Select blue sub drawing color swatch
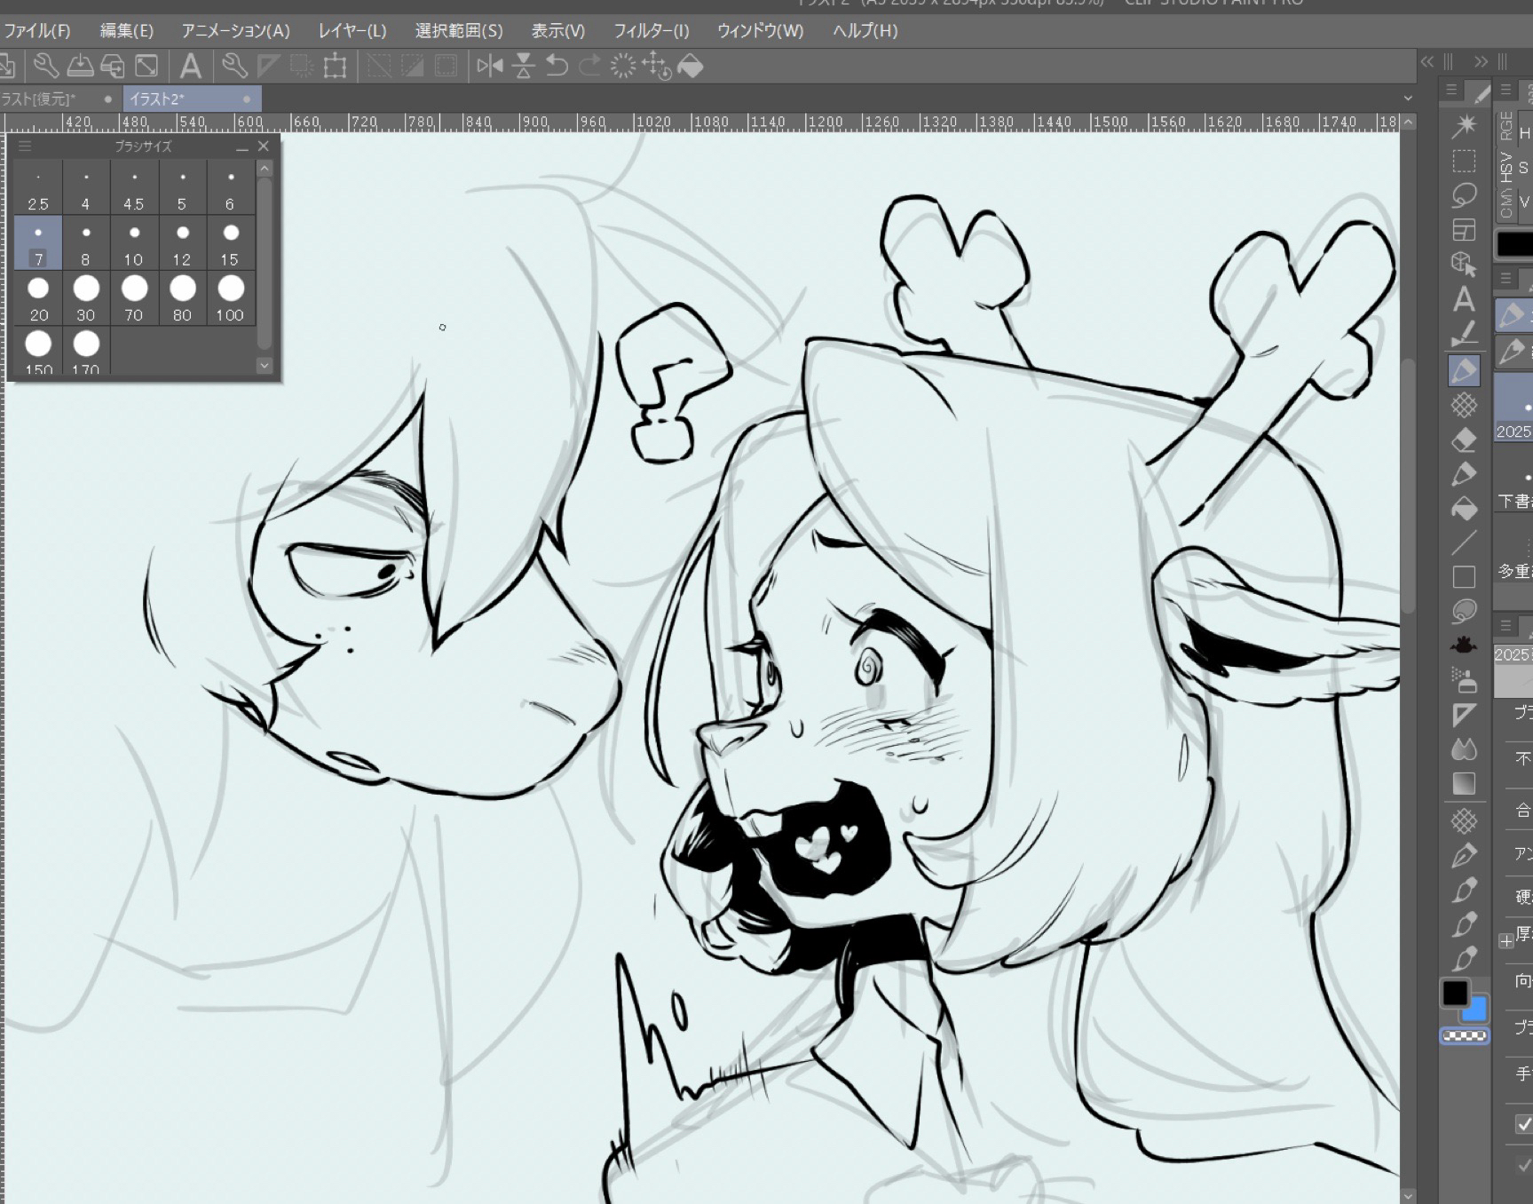 [x=1476, y=1010]
